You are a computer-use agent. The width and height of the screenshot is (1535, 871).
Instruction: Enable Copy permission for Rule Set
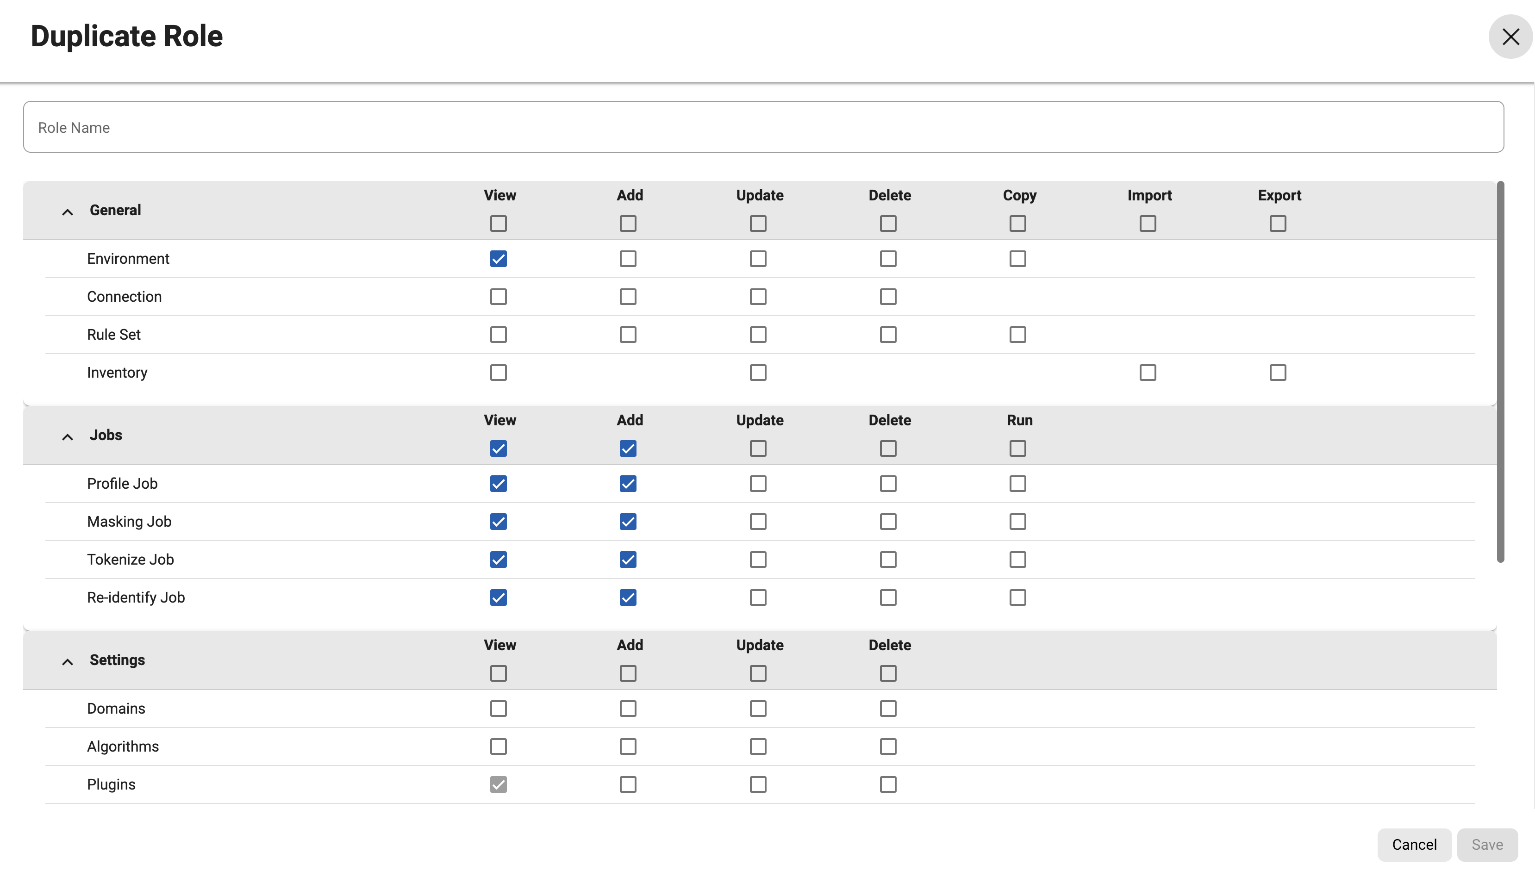(1017, 335)
